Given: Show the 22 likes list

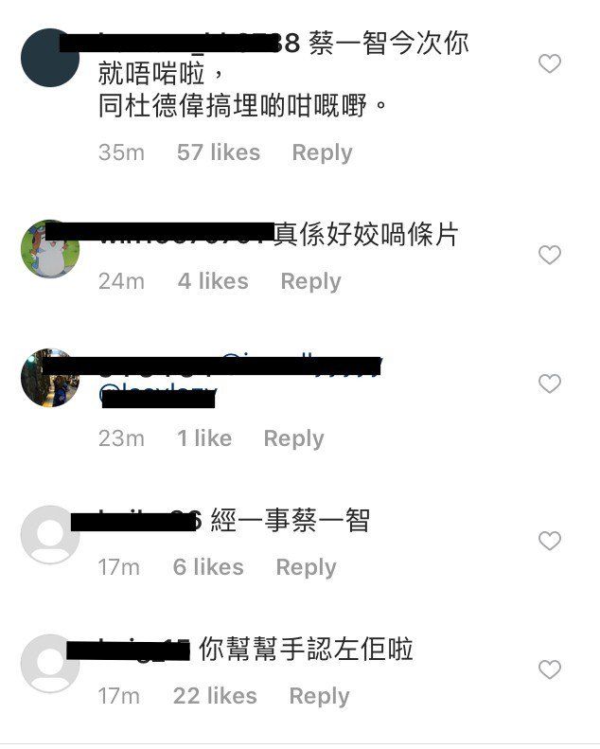Looking at the screenshot, I should click(x=215, y=695).
